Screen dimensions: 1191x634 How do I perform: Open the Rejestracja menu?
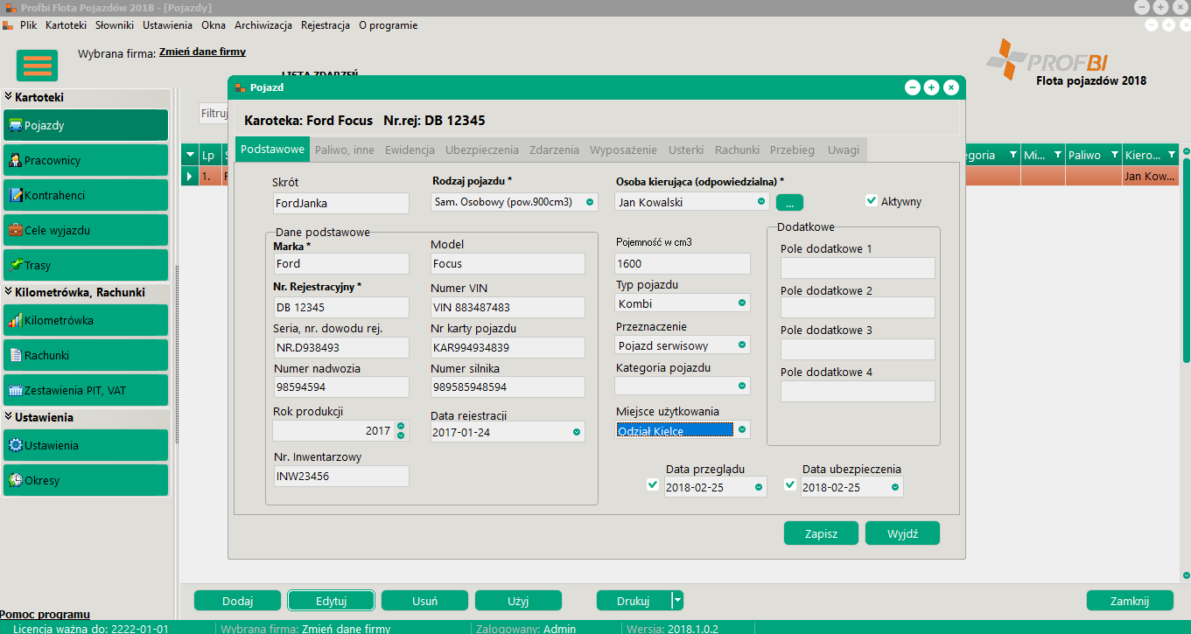326,25
